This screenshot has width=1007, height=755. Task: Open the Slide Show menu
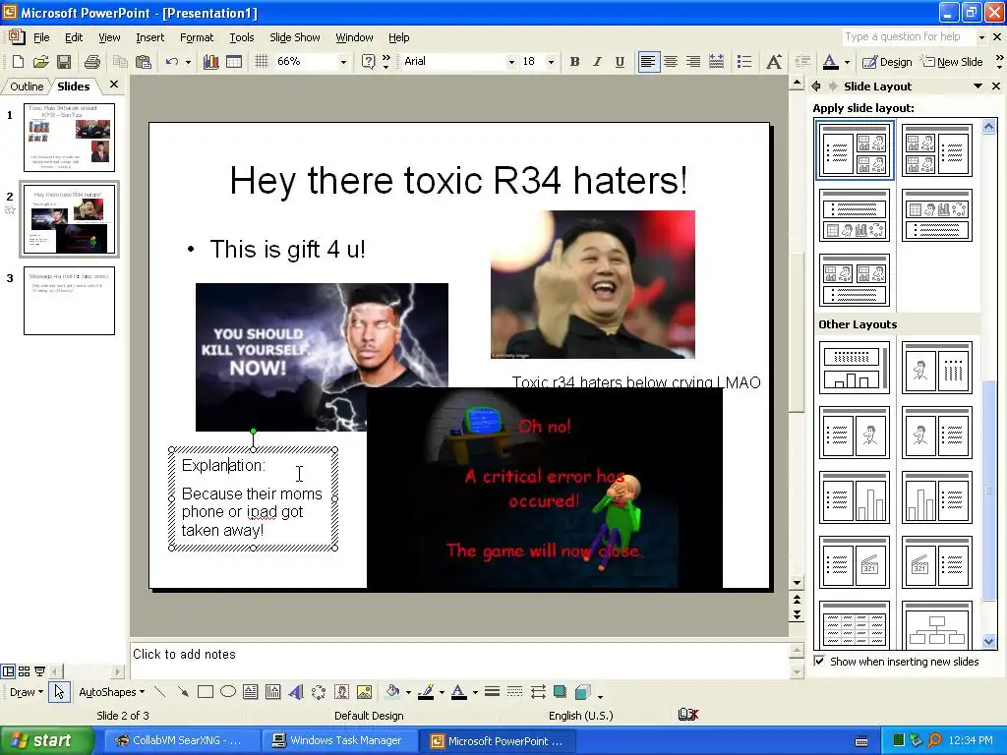(295, 37)
